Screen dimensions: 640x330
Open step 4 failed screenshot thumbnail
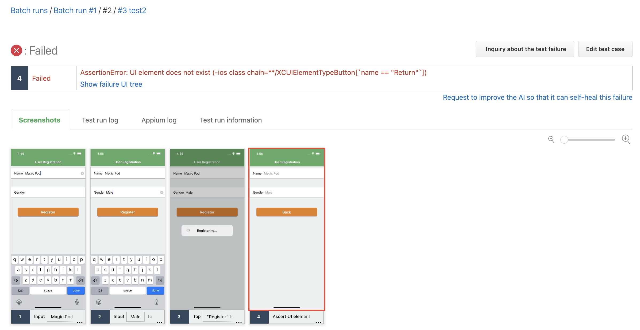tap(287, 229)
